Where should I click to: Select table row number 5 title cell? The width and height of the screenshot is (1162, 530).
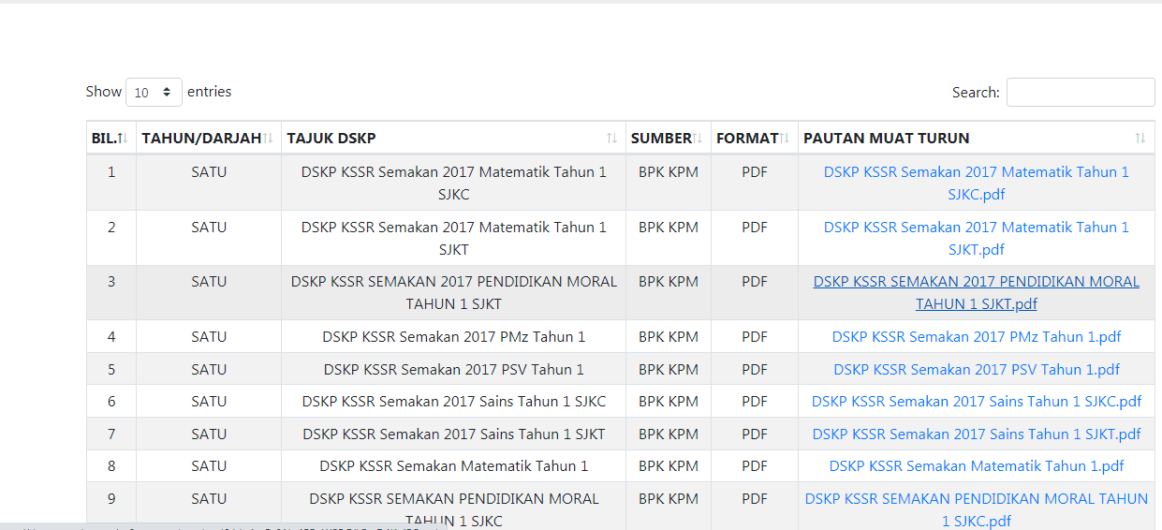453,370
